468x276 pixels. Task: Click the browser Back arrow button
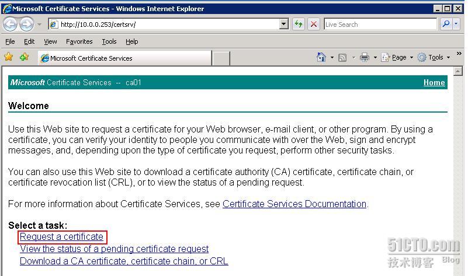(x=10, y=24)
